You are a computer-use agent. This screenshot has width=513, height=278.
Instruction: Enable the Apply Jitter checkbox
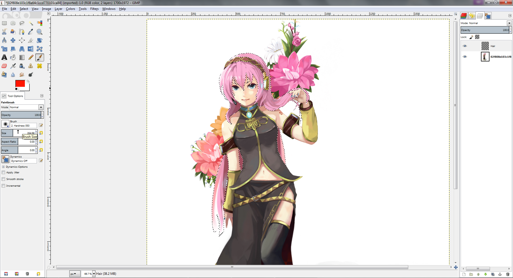pos(3,173)
